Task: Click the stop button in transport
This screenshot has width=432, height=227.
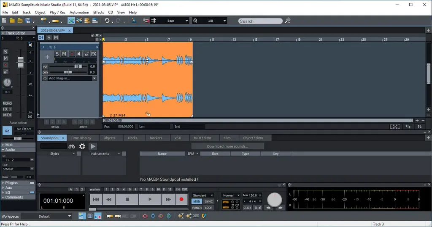Action: pos(127,200)
